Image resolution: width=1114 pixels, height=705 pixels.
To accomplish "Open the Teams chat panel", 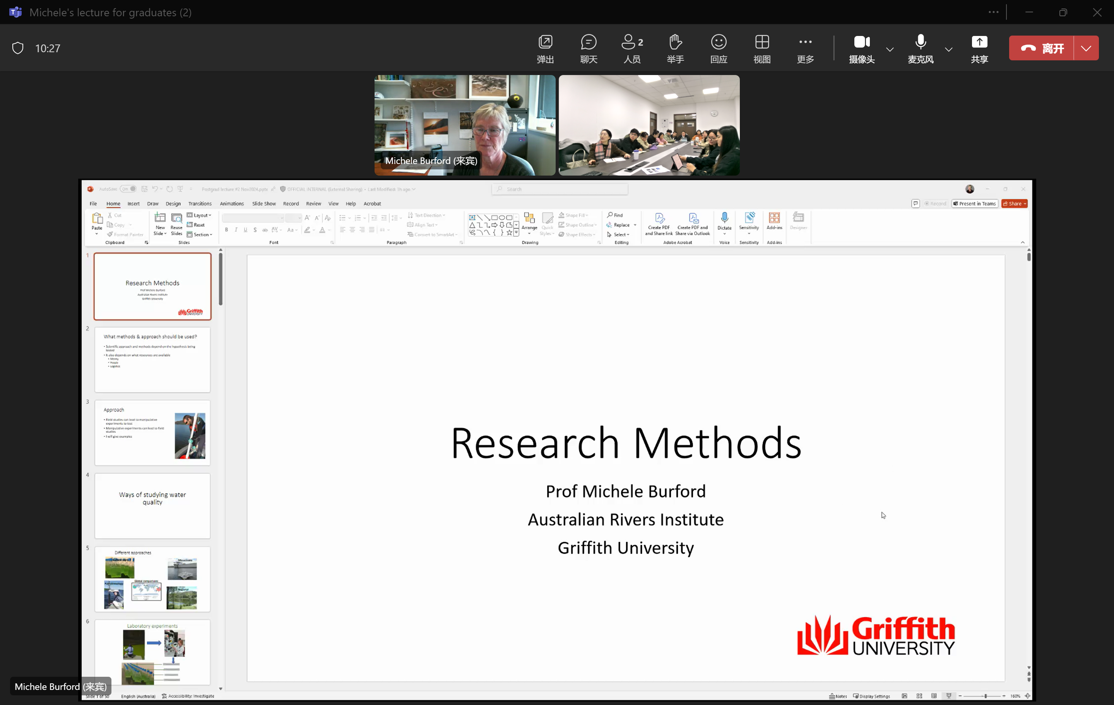I will [589, 48].
